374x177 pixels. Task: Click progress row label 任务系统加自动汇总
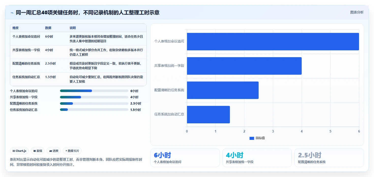point(24,110)
